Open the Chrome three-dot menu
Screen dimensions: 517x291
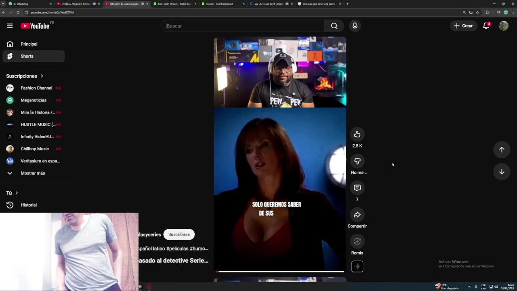(512, 13)
